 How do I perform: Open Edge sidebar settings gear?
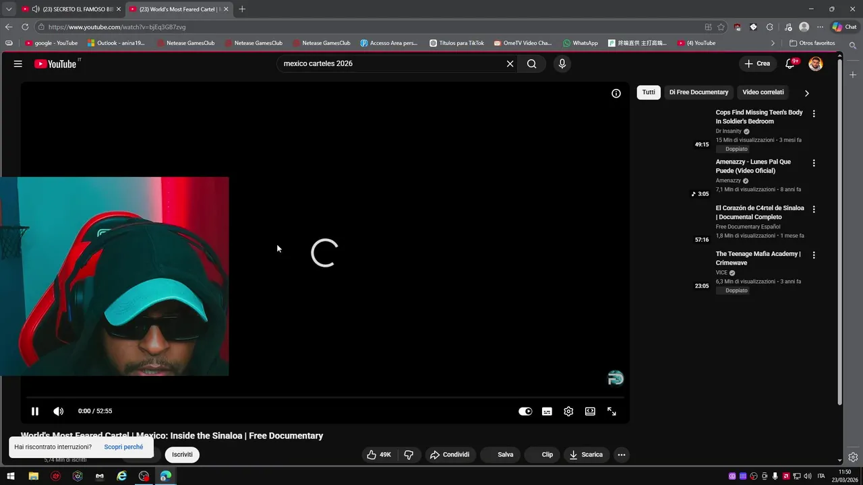tap(853, 457)
